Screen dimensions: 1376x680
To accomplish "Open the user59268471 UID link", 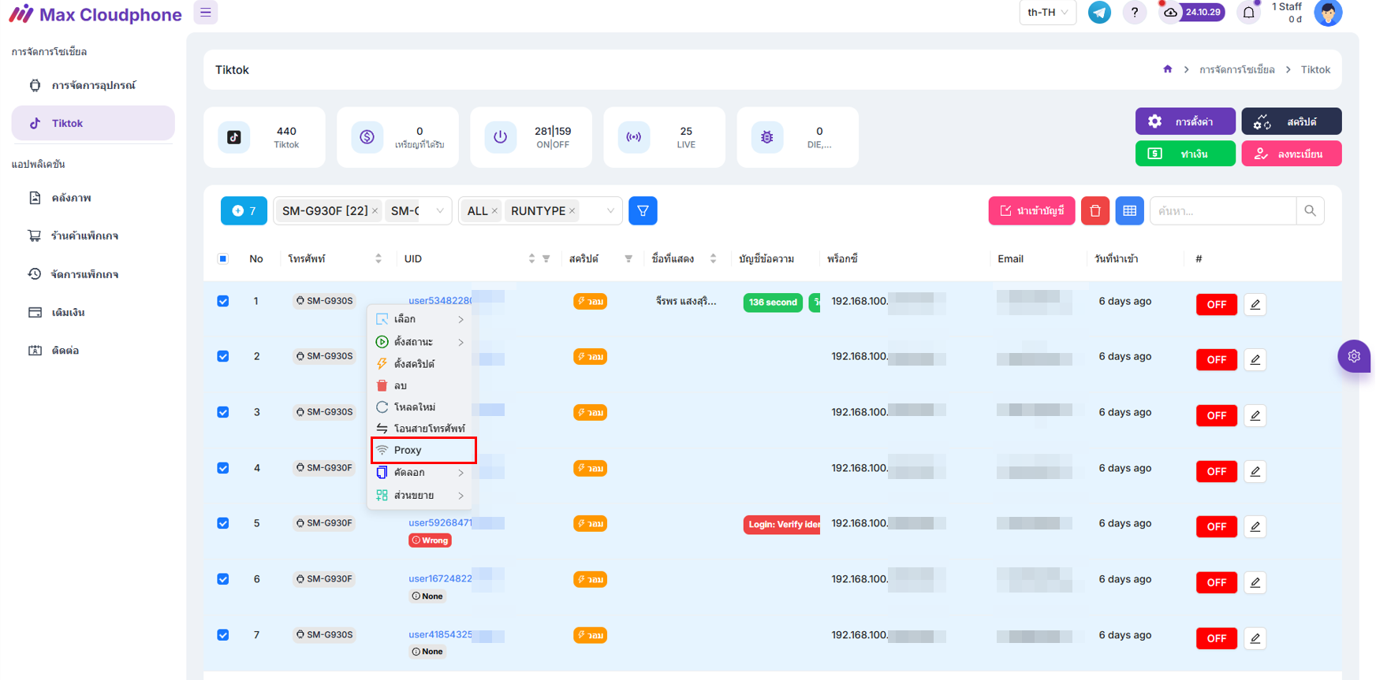I will click(x=440, y=522).
